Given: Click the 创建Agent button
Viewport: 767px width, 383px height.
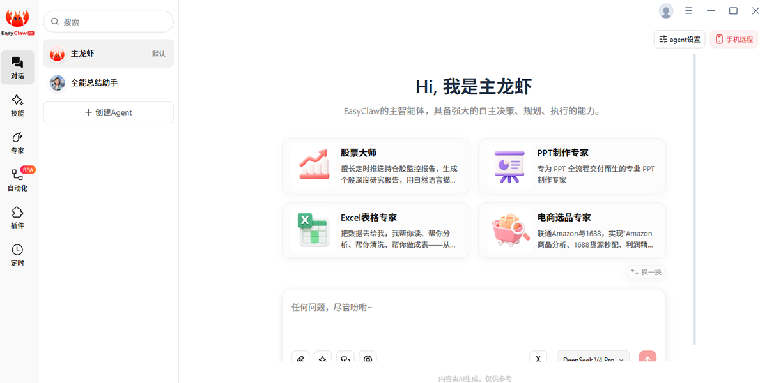Looking at the screenshot, I should (x=109, y=112).
